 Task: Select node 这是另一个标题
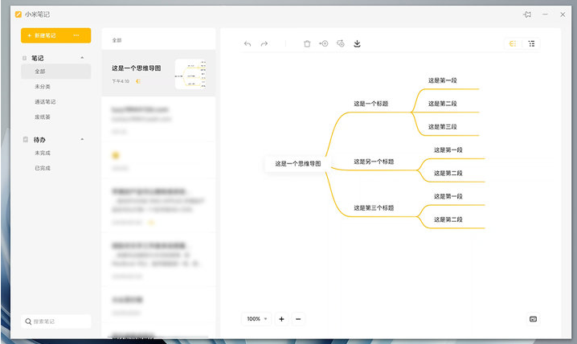click(374, 162)
